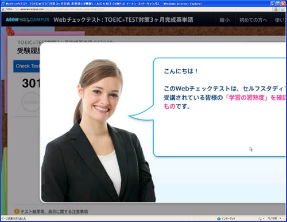Open the テスト結果等、表示に関する注意事項 link
The height and width of the screenshot is (222, 287).
tap(54, 212)
